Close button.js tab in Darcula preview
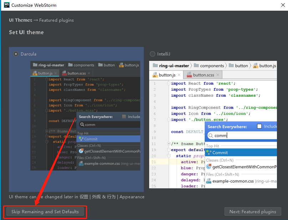The height and width of the screenshot is (220, 288). (55, 73)
